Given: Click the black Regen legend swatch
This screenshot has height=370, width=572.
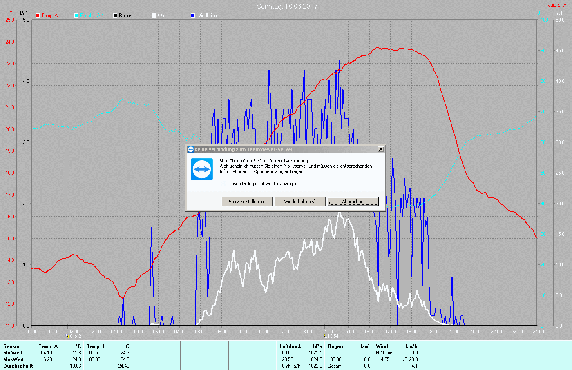Looking at the screenshot, I should pos(115,16).
